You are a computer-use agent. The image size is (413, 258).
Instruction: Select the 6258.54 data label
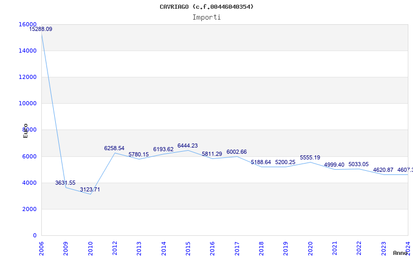[114, 148]
